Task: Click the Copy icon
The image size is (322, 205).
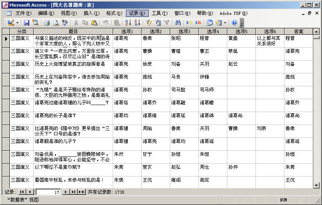Action: coord(85,22)
